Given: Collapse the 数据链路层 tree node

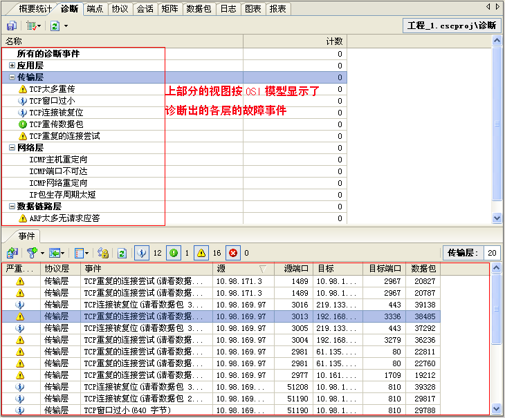Looking at the screenshot, I should coord(12,207).
